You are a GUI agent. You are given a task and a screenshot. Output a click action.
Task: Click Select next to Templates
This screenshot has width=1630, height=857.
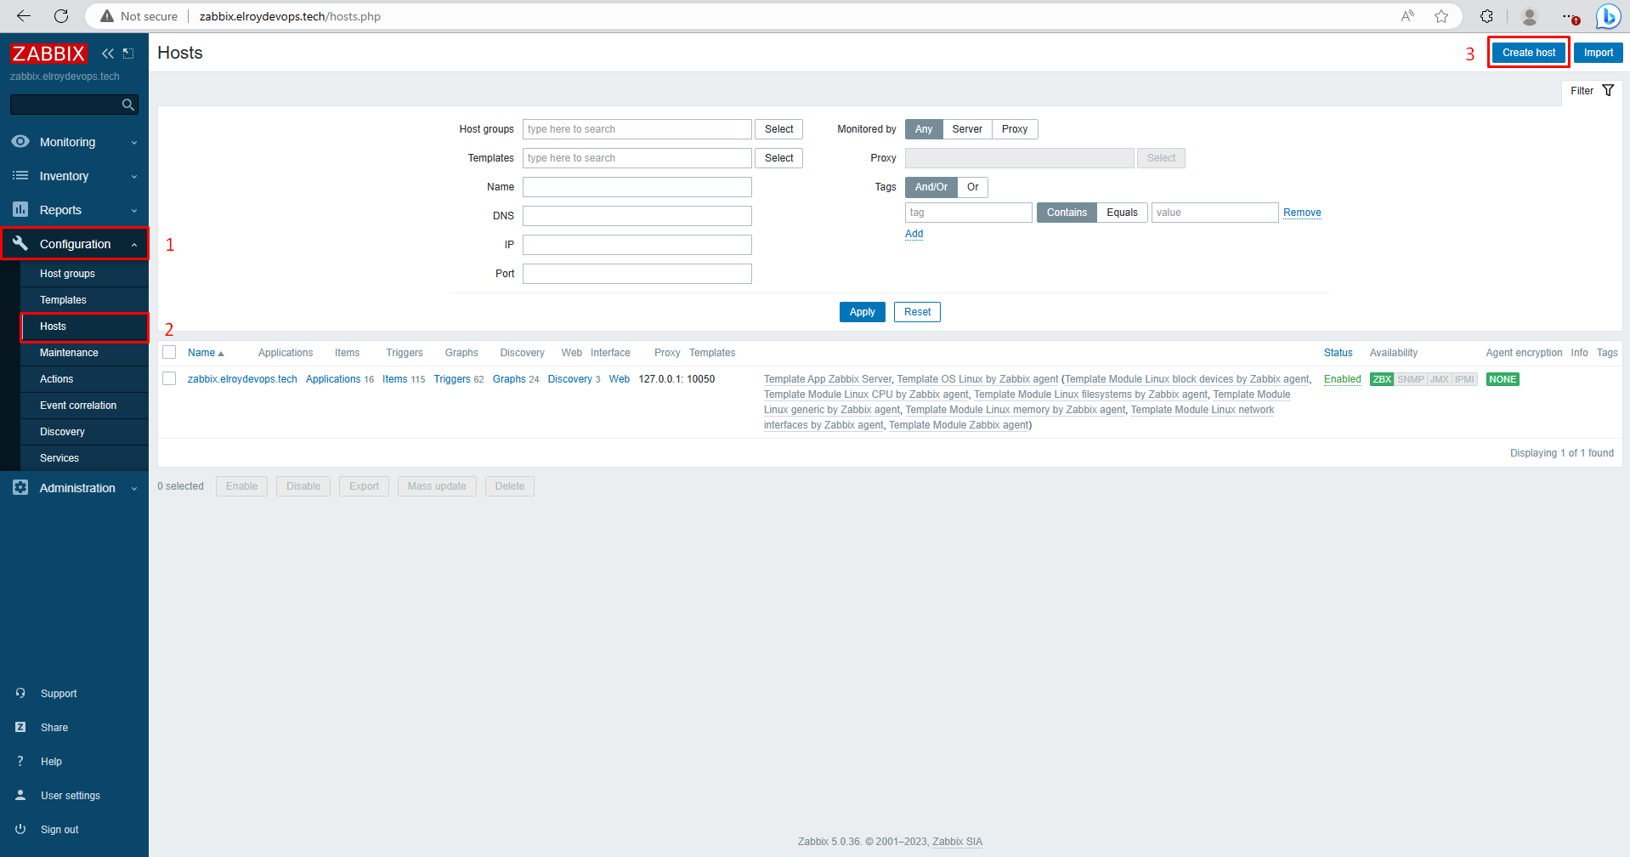pyautogui.click(x=778, y=158)
